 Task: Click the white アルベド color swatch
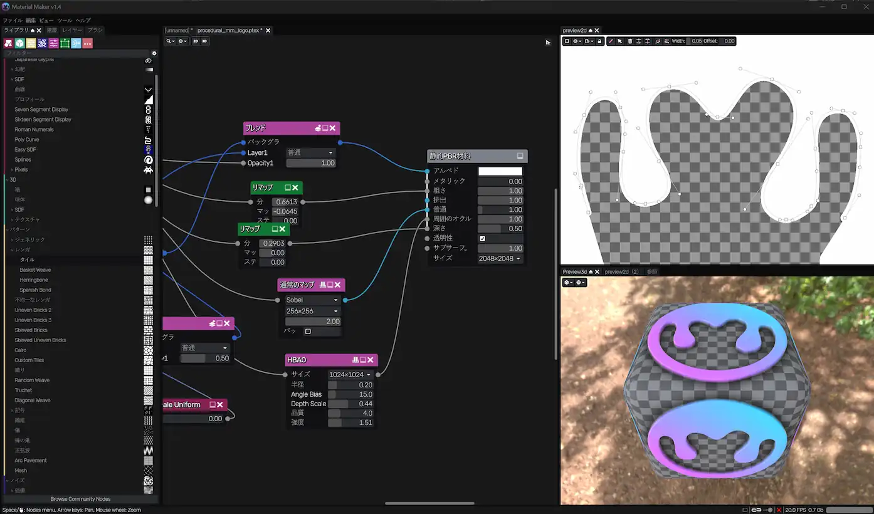click(500, 171)
